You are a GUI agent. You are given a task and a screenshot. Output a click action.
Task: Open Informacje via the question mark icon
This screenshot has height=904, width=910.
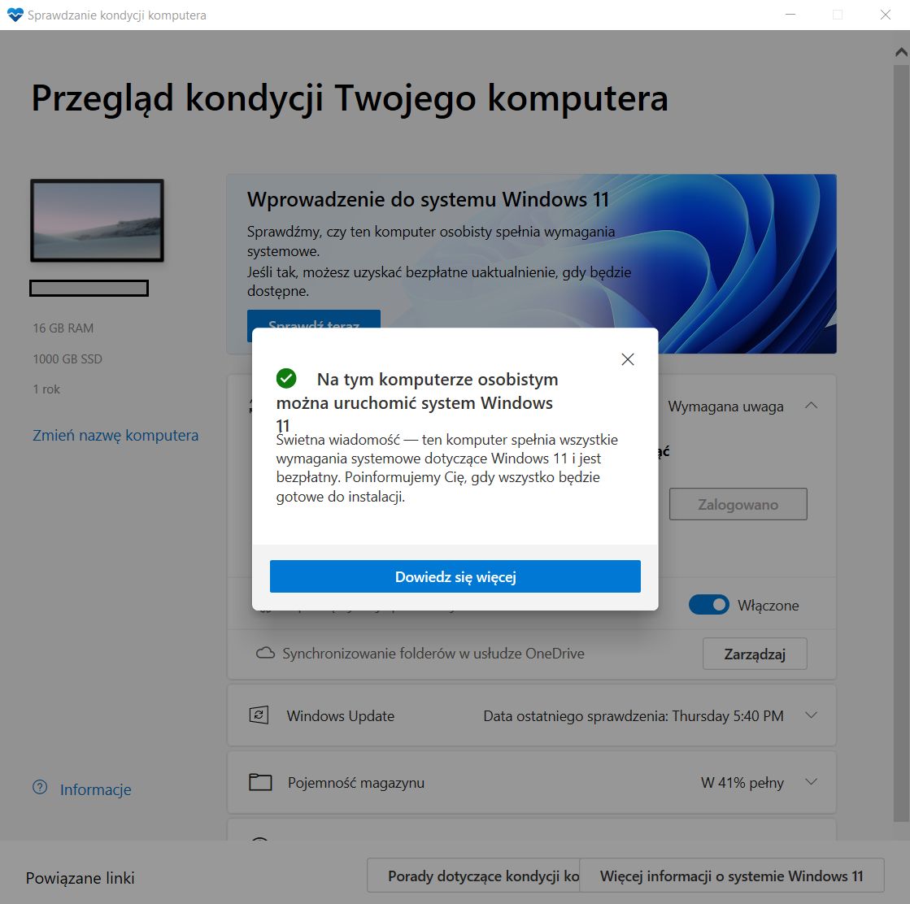click(x=39, y=788)
